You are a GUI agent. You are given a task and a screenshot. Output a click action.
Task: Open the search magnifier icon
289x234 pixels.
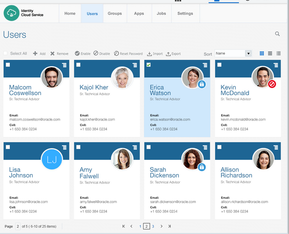click(277, 34)
